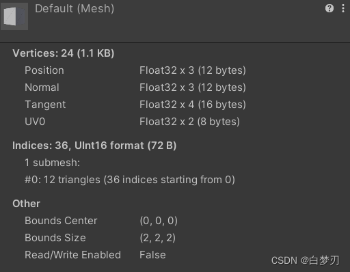Select the Default (Mesh) title

click(75, 9)
